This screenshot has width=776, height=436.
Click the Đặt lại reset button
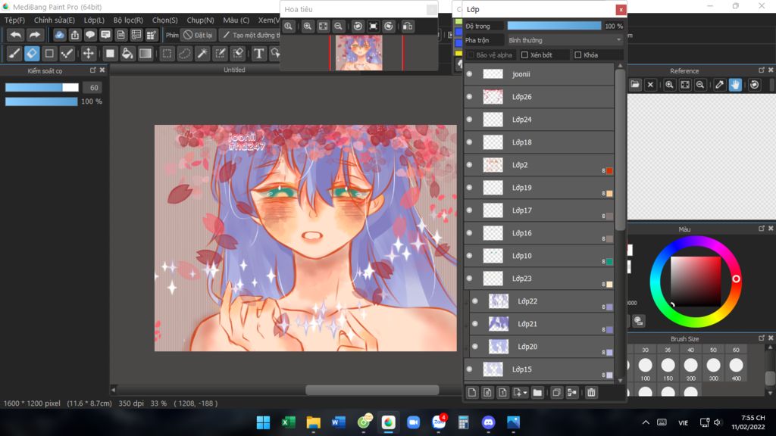click(x=198, y=35)
